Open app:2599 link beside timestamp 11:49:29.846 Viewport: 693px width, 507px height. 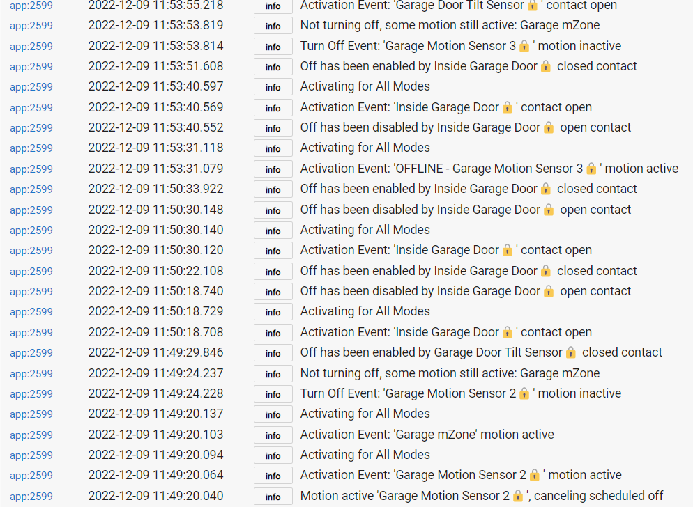tap(31, 352)
